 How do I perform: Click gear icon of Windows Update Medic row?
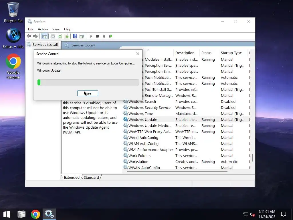coord(126,125)
